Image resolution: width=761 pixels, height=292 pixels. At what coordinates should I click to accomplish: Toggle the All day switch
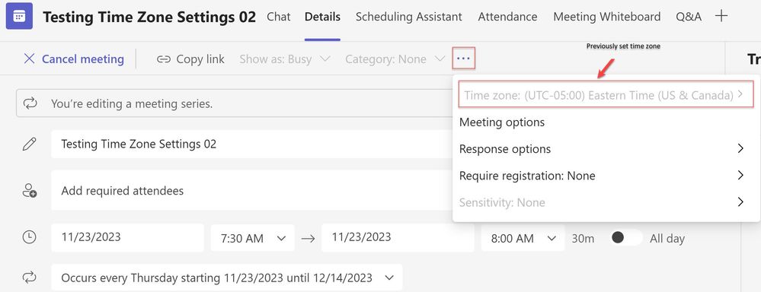click(625, 238)
